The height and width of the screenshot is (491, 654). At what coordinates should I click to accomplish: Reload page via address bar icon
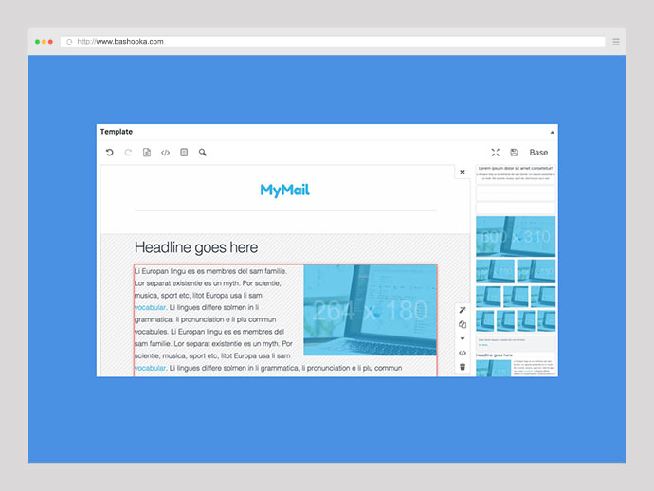(x=69, y=42)
